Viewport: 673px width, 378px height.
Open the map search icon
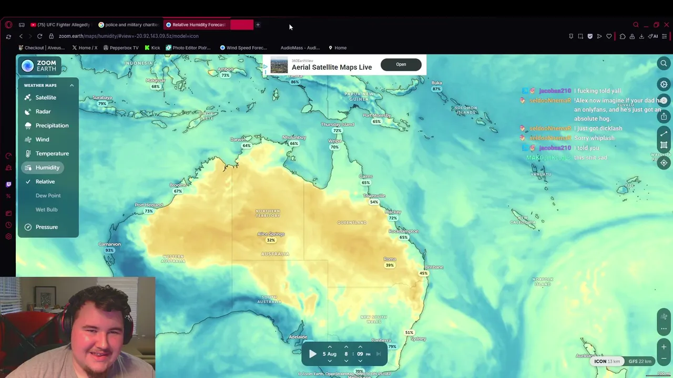tap(664, 64)
